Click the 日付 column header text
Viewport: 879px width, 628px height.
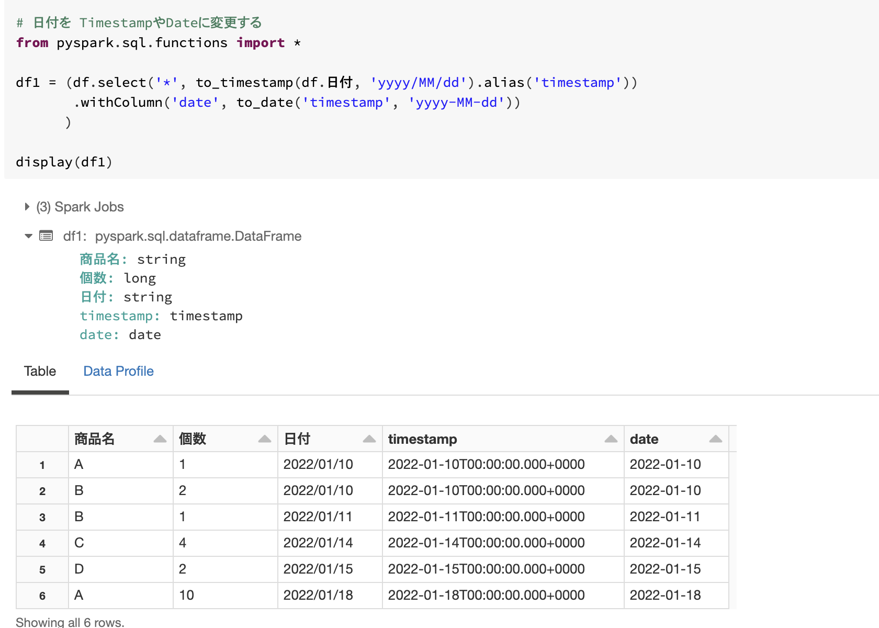[x=297, y=439]
